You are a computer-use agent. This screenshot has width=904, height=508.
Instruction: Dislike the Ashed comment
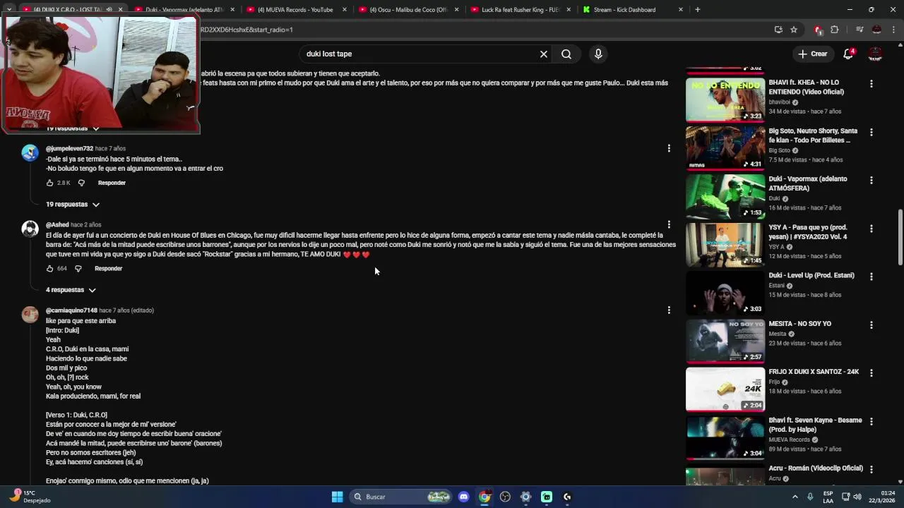[x=78, y=268]
